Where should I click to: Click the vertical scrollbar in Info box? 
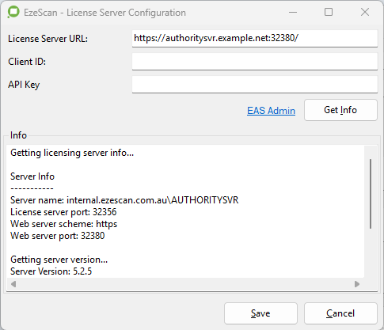(371, 194)
